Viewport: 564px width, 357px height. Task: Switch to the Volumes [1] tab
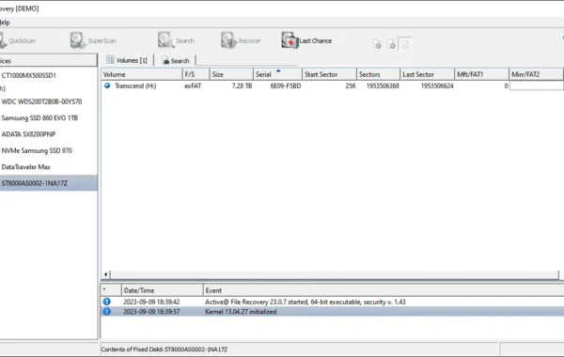pos(127,60)
